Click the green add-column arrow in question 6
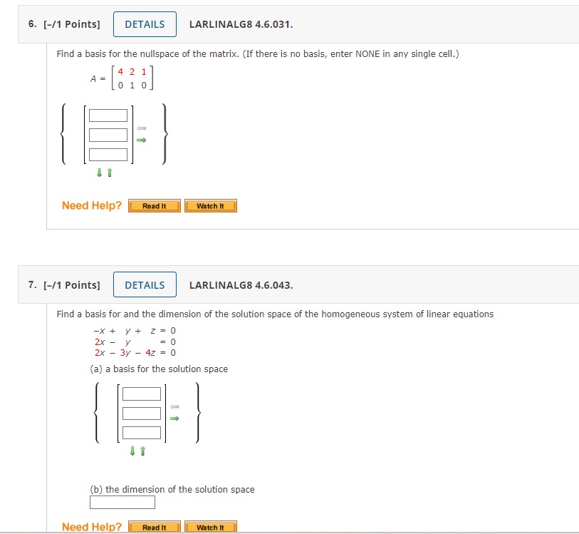 click(x=141, y=140)
